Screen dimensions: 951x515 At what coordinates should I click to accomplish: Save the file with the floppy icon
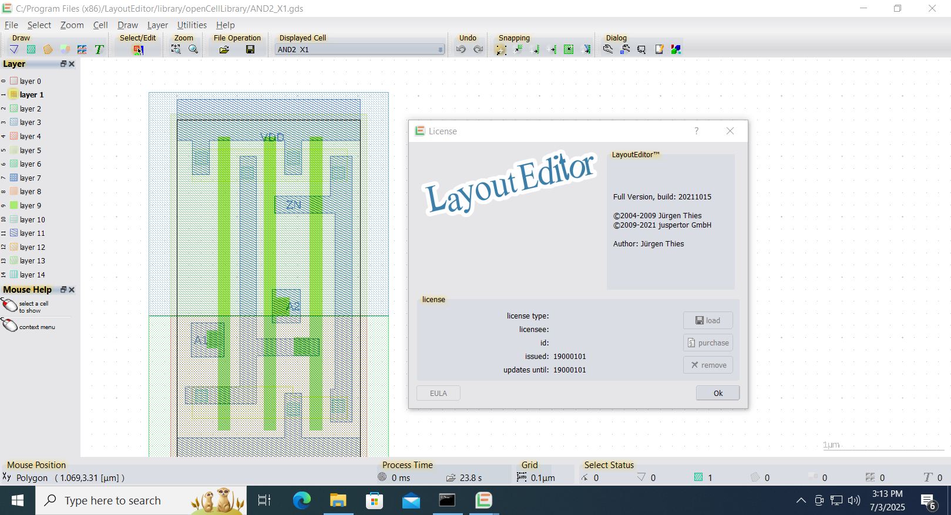250,50
